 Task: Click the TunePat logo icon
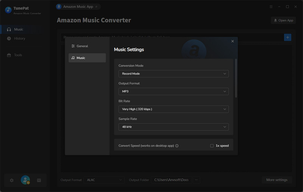coord(8,10)
